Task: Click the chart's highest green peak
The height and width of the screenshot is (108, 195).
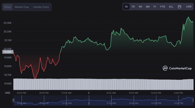Action: coord(189,17)
